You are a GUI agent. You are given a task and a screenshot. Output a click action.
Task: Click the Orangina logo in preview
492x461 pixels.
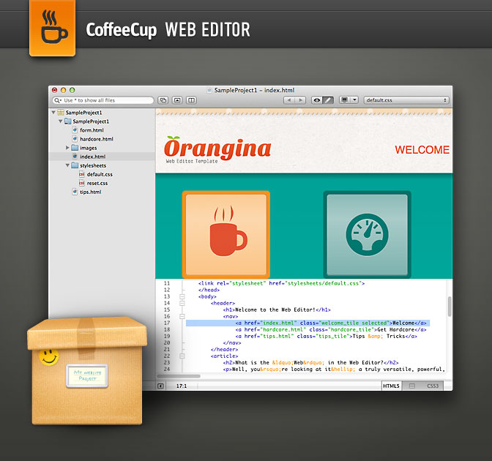tap(217, 149)
